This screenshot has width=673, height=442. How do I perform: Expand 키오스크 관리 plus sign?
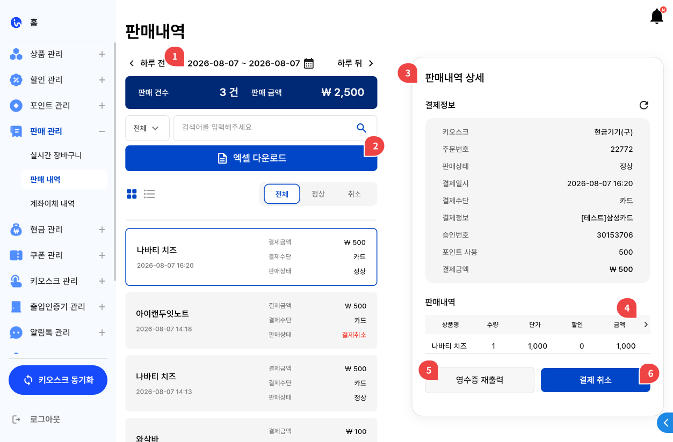tap(102, 281)
